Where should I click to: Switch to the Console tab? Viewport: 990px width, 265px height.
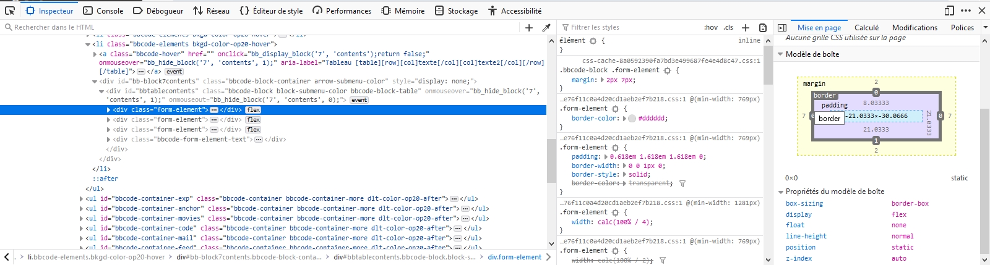pos(103,11)
